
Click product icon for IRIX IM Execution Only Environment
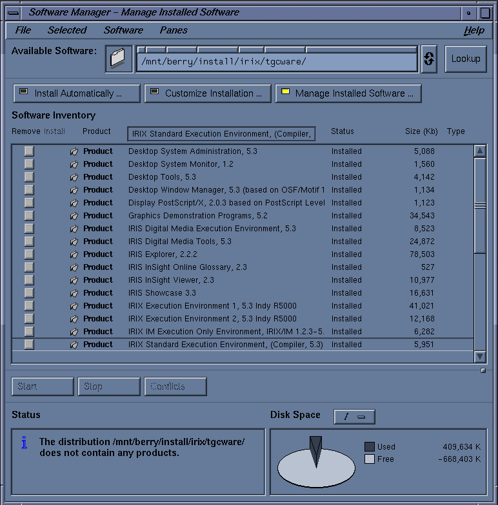(74, 332)
